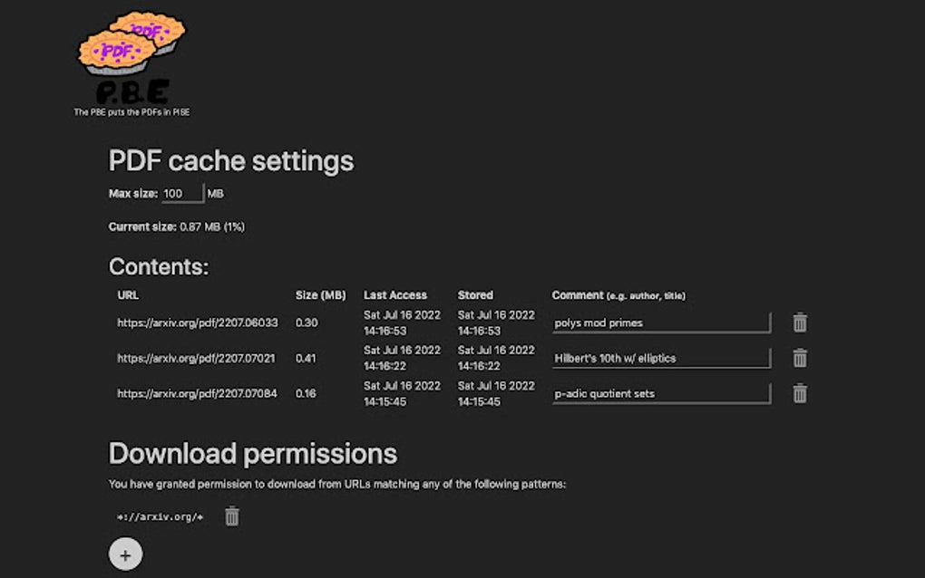Click the Size (MB) column header

tap(320, 294)
